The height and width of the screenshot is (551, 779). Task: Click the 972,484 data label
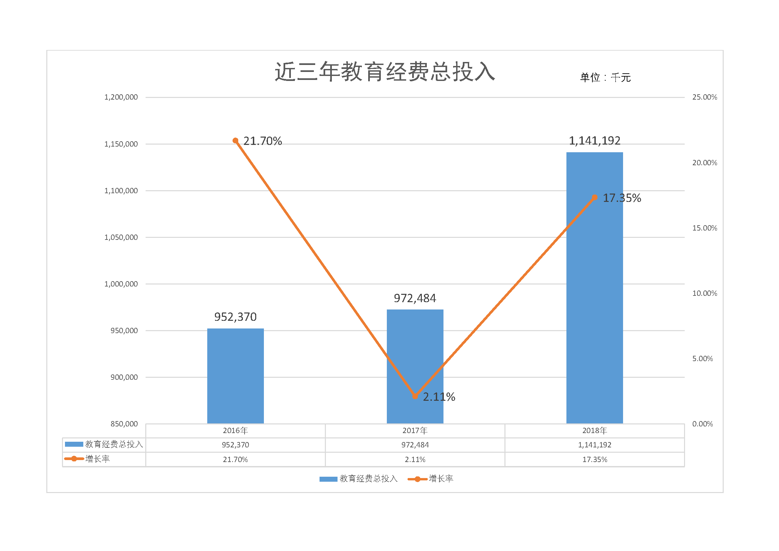point(415,298)
